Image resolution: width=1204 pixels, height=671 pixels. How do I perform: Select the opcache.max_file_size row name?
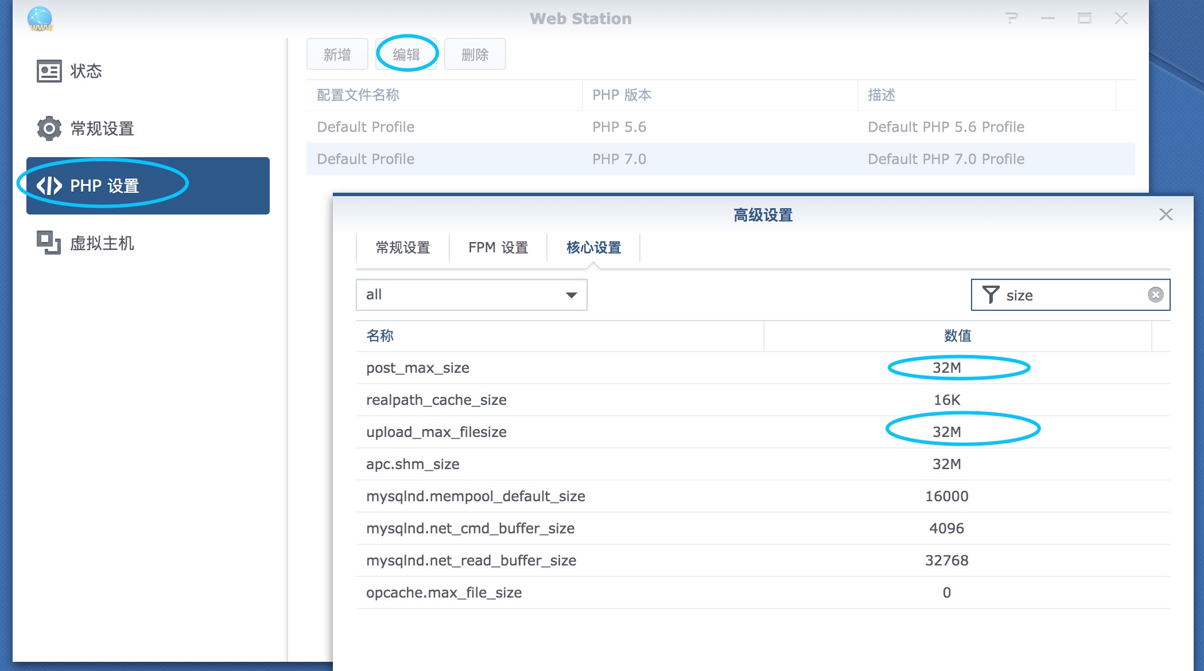(444, 592)
